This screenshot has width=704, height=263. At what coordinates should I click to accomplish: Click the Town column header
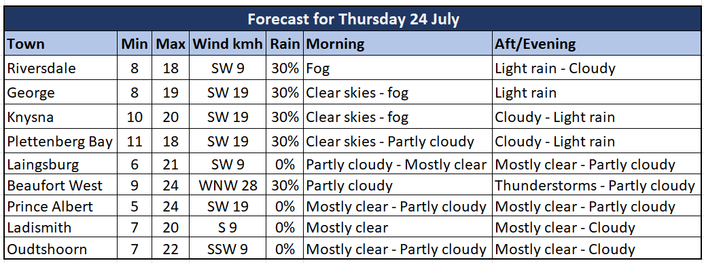pyautogui.click(x=61, y=44)
